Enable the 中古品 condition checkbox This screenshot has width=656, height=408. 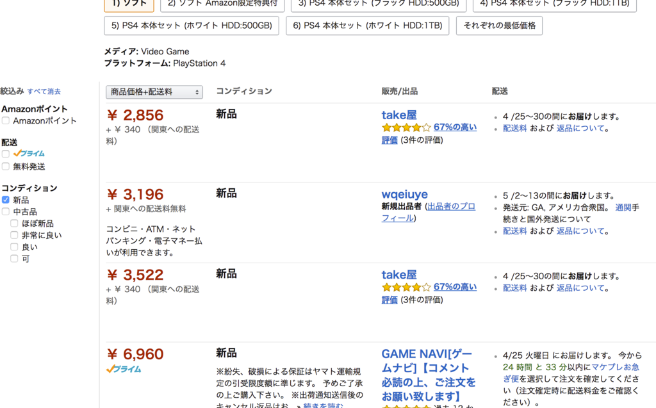point(5,212)
